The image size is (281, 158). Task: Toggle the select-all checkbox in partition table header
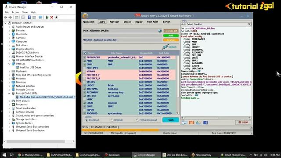click(x=85, y=53)
